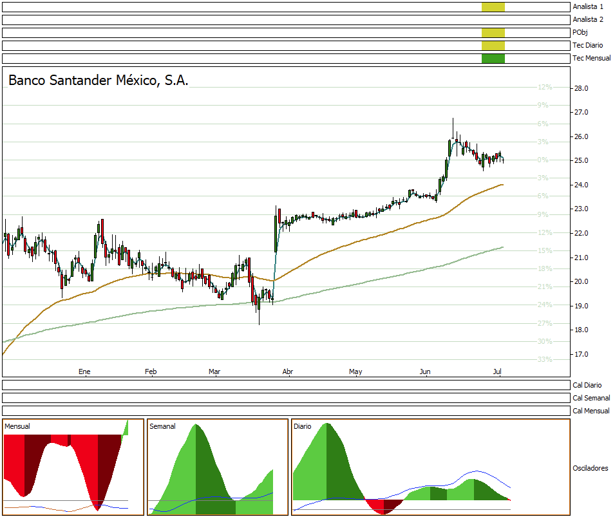Click the 26.0 price axis value
Image resolution: width=615 pixels, height=517 pixels.
(582, 137)
